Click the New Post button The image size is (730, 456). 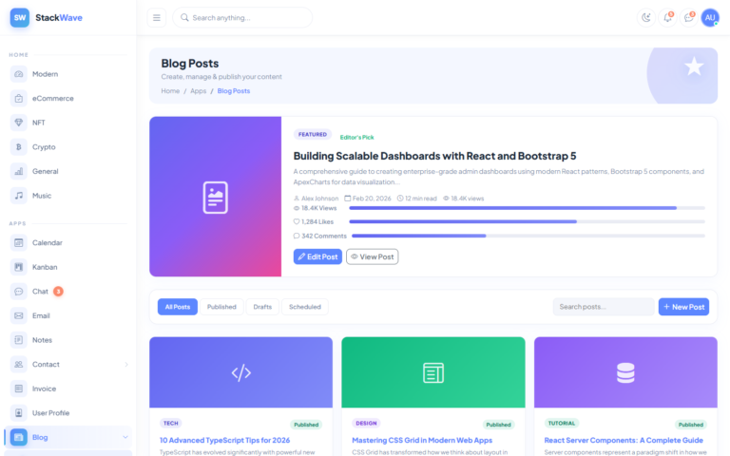pos(683,307)
